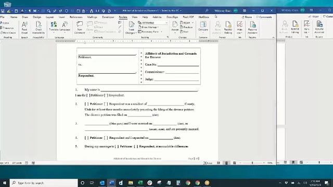Open Customize Quick Access Toolbar dropdown
This screenshot has width=333, height=187.
pos(115,10)
